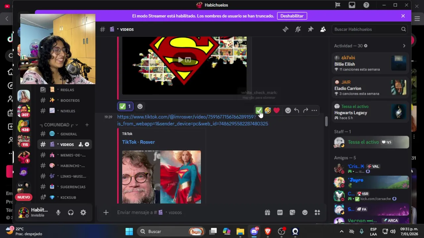Open the Threads icon in channel header
The image size is (424, 238).
click(x=286, y=29)
